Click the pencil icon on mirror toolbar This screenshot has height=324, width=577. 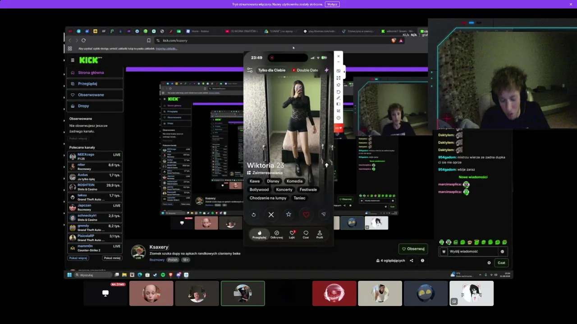click(x=339, y=98)
